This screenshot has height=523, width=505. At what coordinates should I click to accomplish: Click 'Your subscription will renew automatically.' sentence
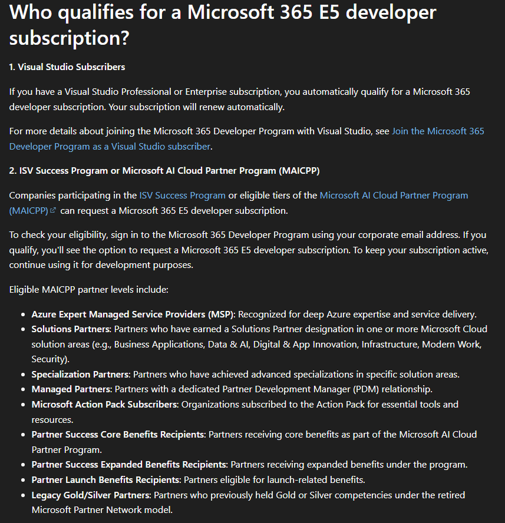[x=197, y=107]
